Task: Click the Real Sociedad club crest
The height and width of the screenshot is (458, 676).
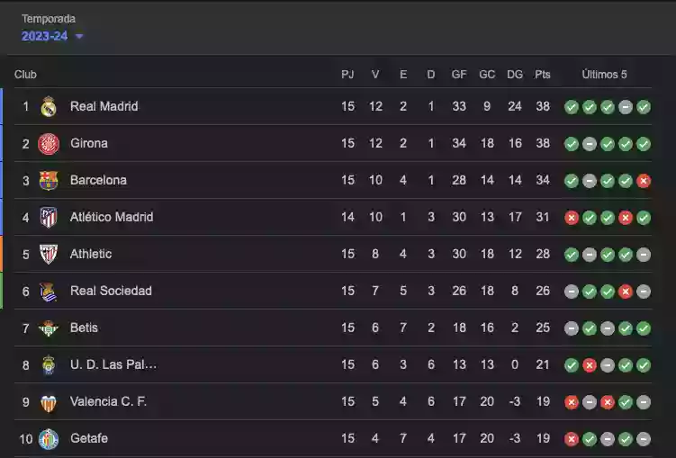Action: click(49, 292)
